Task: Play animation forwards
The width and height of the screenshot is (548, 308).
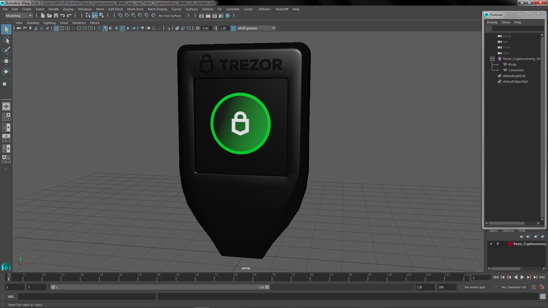Action: click(x=522, y=277)
